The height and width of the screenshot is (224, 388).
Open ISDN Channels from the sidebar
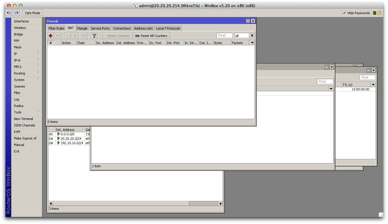[x=27, y=125]
